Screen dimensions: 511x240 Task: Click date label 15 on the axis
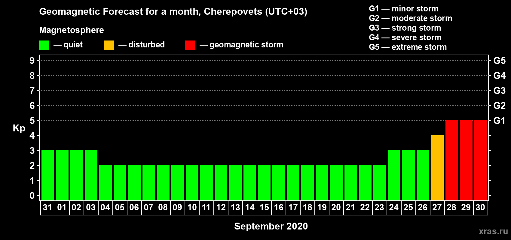(264, 207)
